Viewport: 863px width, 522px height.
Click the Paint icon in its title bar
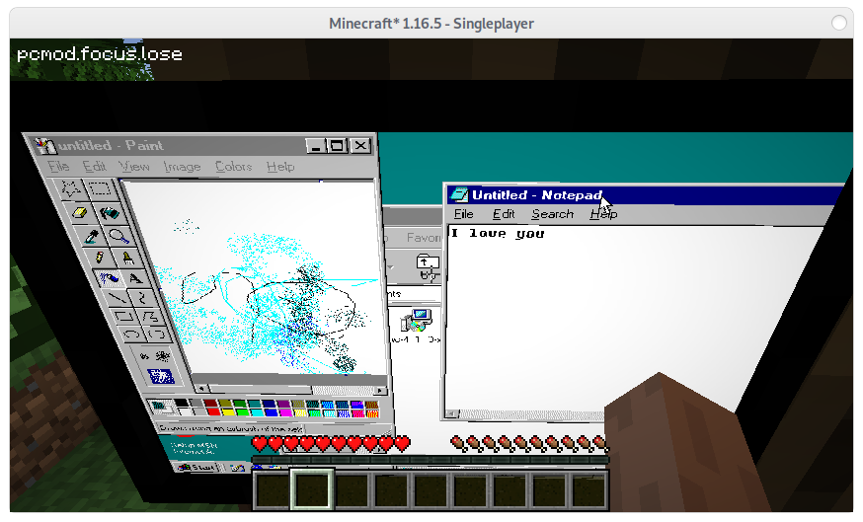46,146
